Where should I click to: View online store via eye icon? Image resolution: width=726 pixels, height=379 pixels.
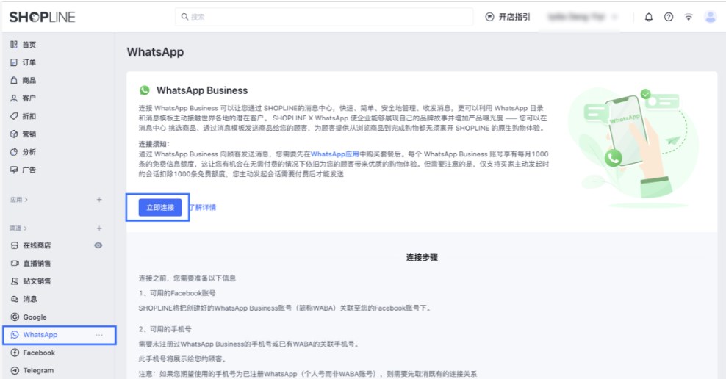[98, 245]
